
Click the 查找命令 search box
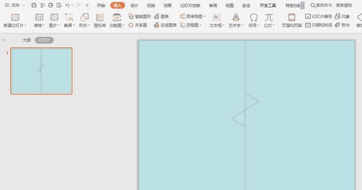pos(332,5)
